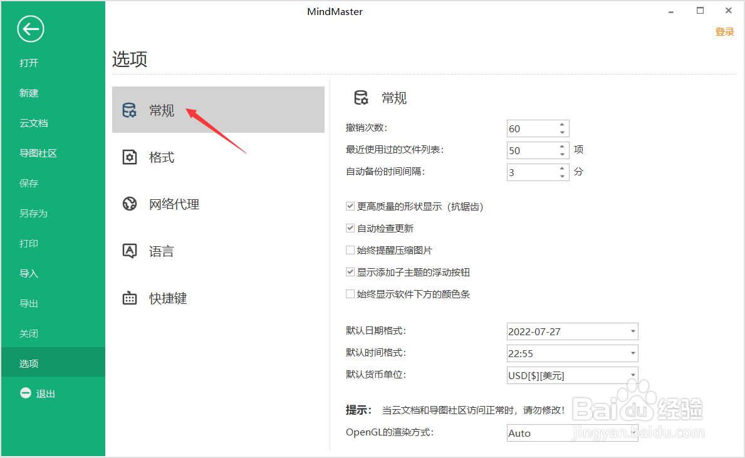
Task: Decrease 撤销次数 with down arrow
Action: point(562,132)
